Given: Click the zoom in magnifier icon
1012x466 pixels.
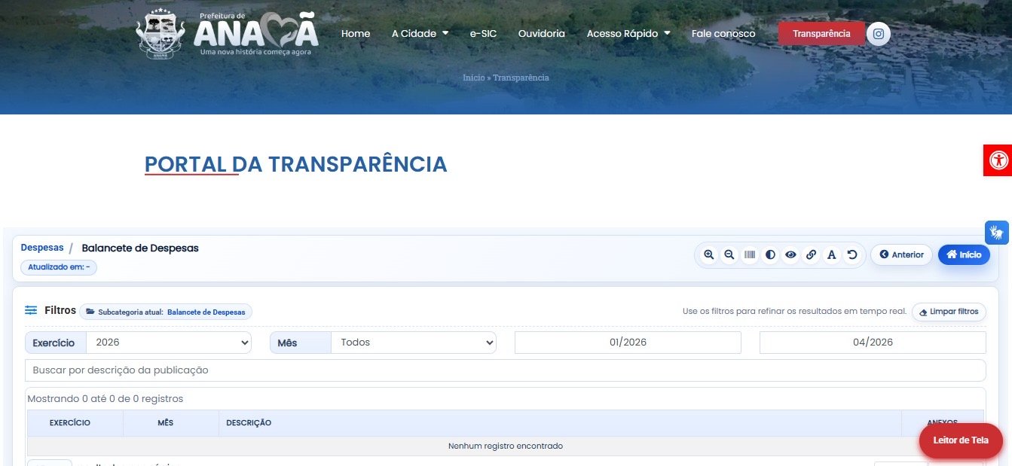Looking at the screenshot, I should tap(708, 255).
